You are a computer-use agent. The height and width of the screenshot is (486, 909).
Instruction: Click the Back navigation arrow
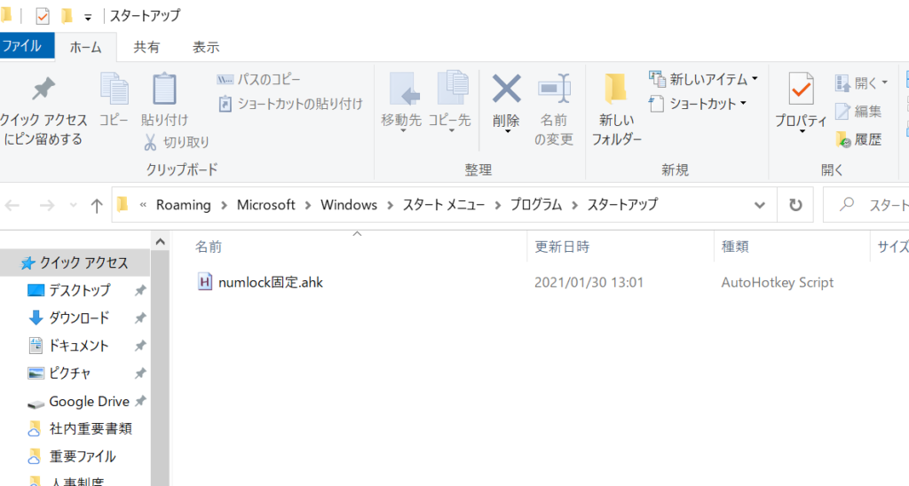coord(12,205)
